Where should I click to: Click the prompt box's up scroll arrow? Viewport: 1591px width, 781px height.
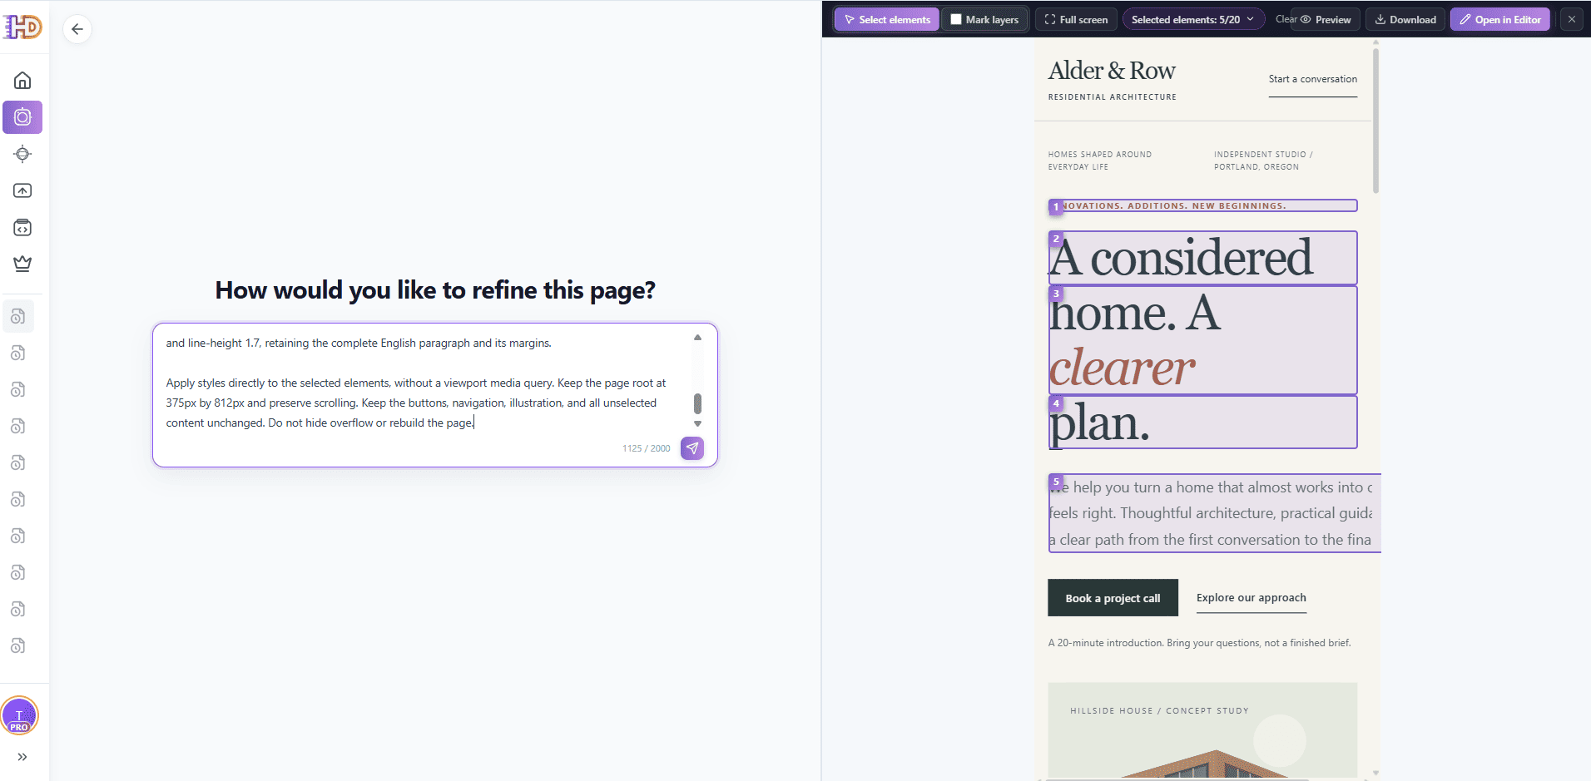(697, 338)
